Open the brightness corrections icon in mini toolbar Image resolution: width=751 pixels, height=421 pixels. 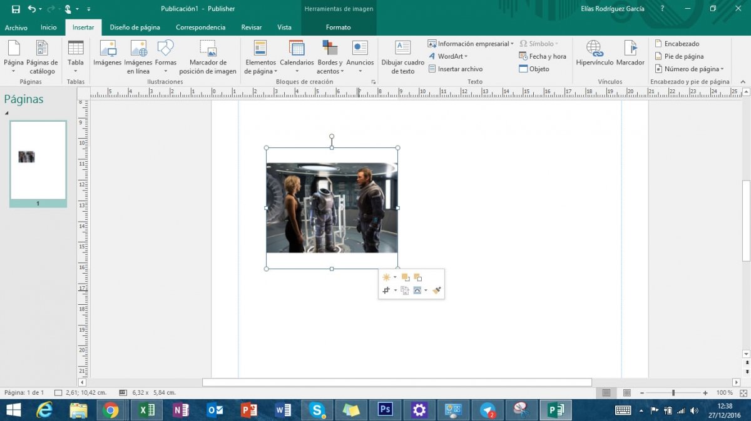click(x=386, y=277)
